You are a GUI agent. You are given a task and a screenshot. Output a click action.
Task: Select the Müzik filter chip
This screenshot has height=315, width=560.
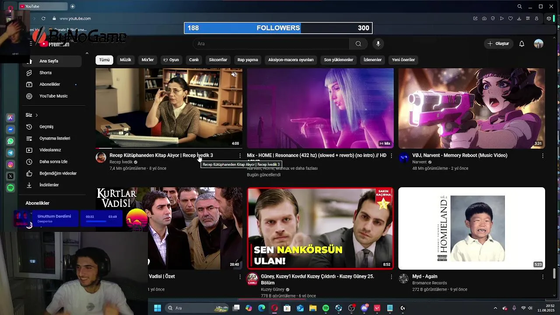tap(126, 60)
